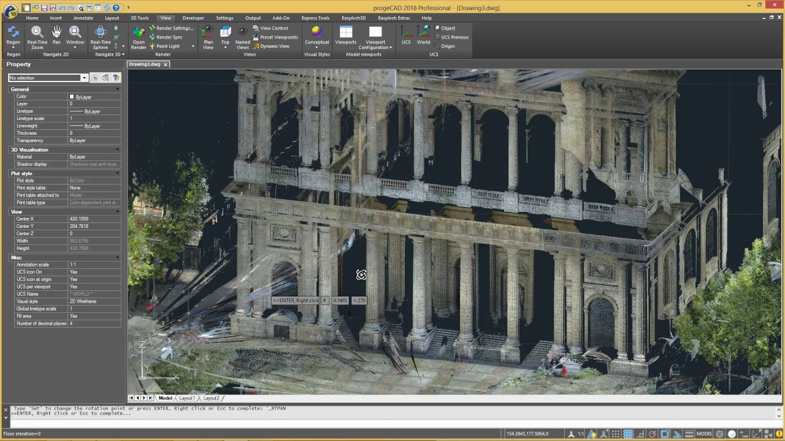This screenshot has width=785, height=441.
Task: Open status bar settings gear
Action: tap(719, 434)
